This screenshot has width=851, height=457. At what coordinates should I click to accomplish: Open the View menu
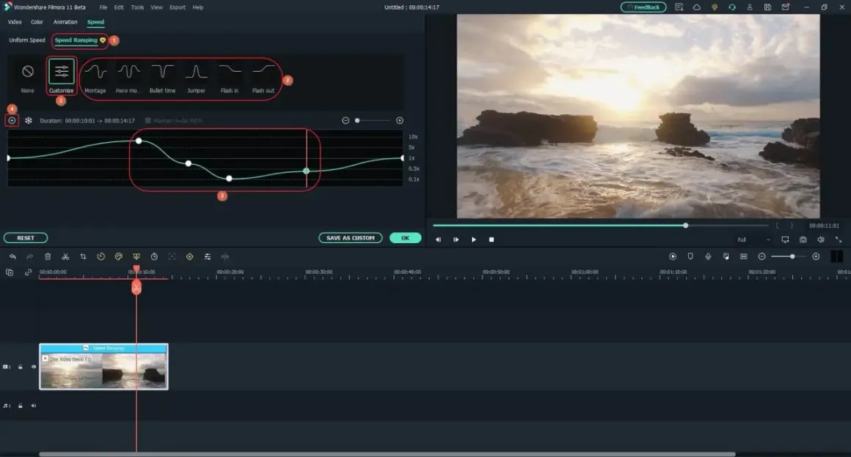point(156,7)
